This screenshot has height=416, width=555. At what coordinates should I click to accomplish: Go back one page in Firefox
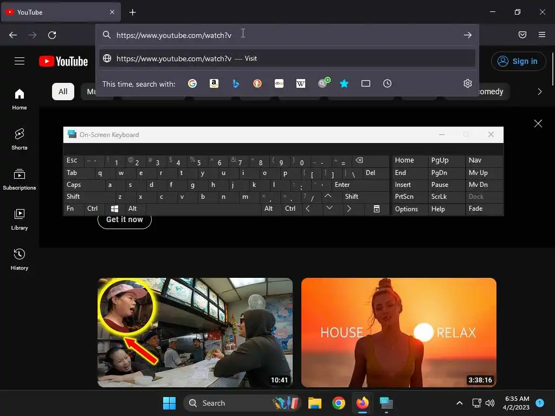pyautogui.click(x=13, y=35)
